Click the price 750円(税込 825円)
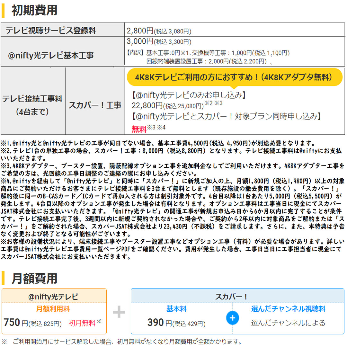Image resolution: width=347 pixels, height=347 pixels. (x=32, y=323)
